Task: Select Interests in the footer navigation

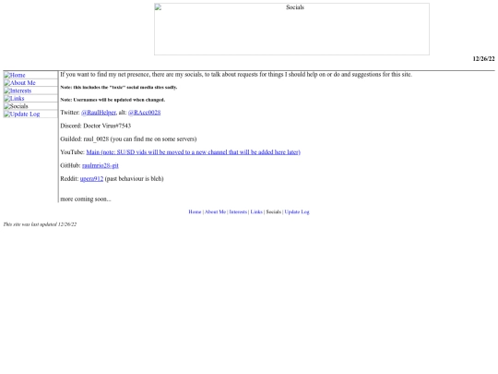Action: coord(238,211)
